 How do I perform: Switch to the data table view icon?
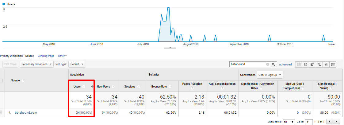click(x=299, y=64)
